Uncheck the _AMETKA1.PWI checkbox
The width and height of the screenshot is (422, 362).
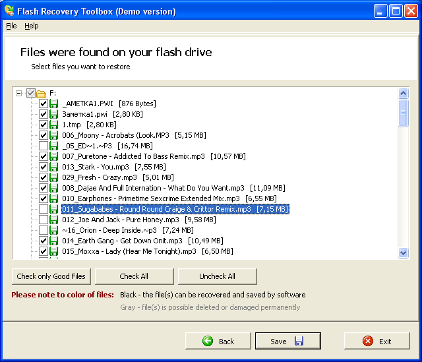44,104
